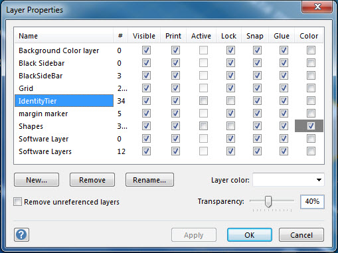Click the Rename... button
Viewport: 338px width, 253px height.
pyautogui.click(x=149, y=180)
